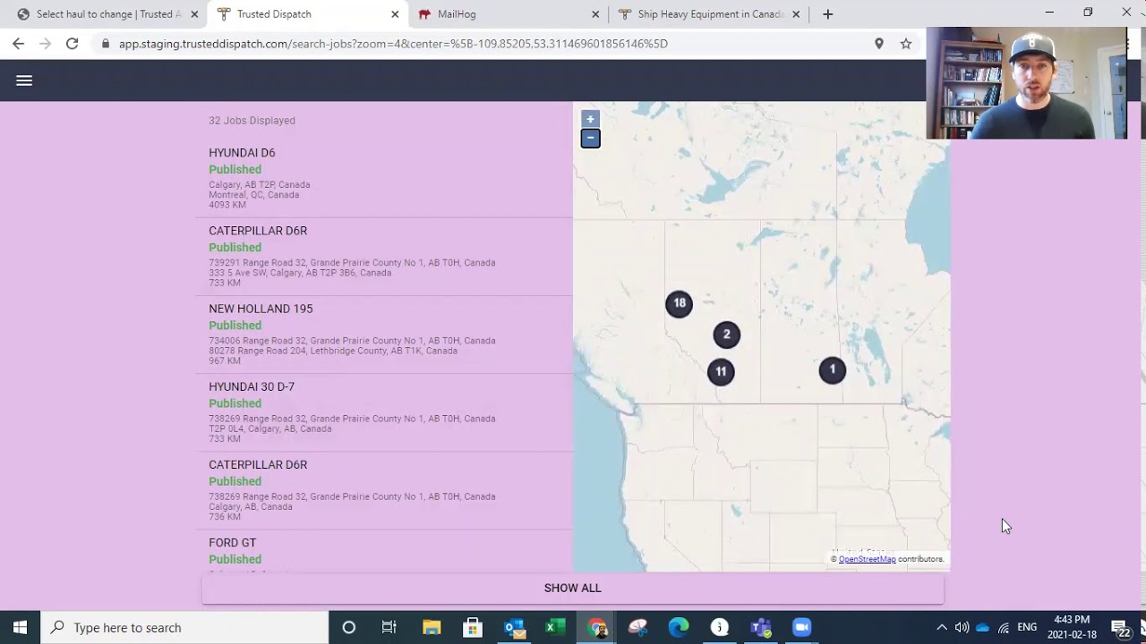Image resolution: width=1146 pixels, height=644 pixels.
Task: Open the map cluster marker showing 11
Action: pos(721,372)
